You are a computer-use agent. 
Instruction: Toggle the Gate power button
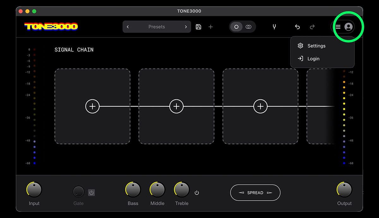pyautogui.click(x=91, y=192)
